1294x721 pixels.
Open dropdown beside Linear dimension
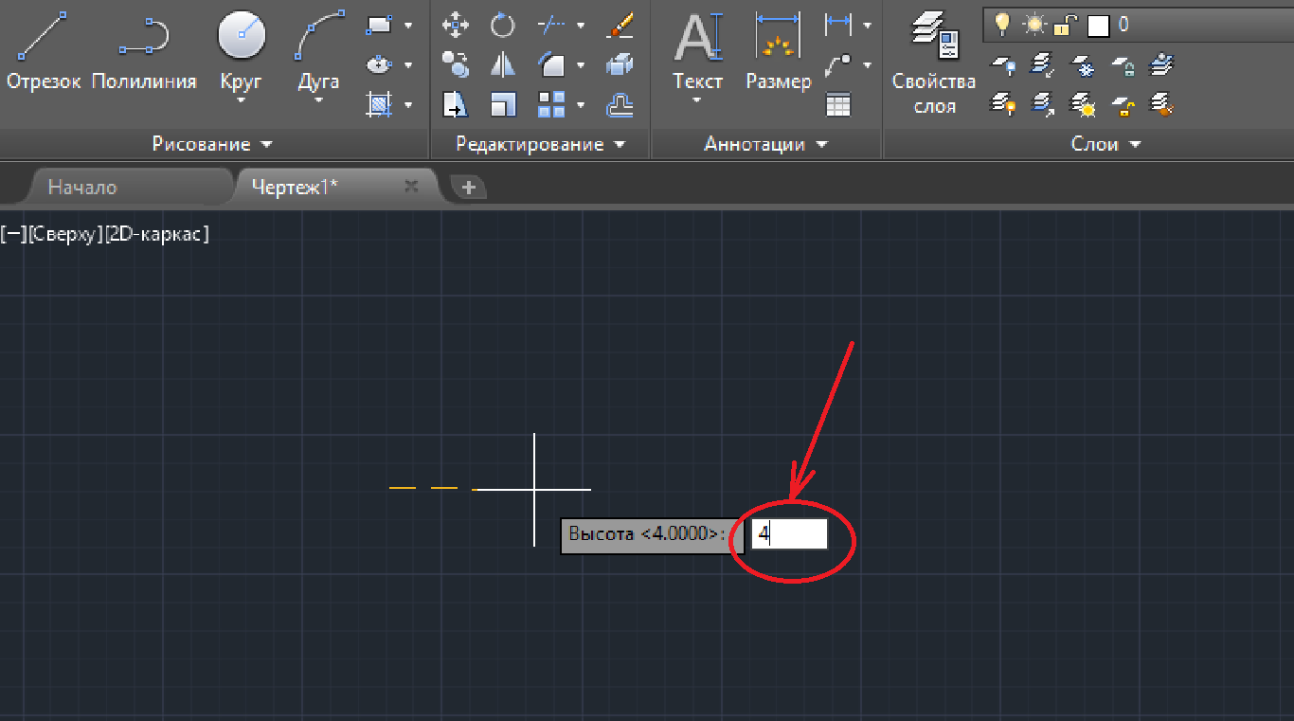pyautogui.click(x=867, y=26)
